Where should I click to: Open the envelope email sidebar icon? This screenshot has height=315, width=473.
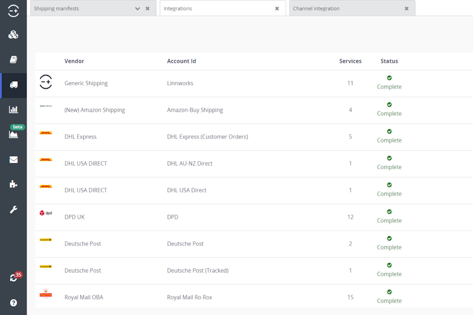(x=13, y=160)
